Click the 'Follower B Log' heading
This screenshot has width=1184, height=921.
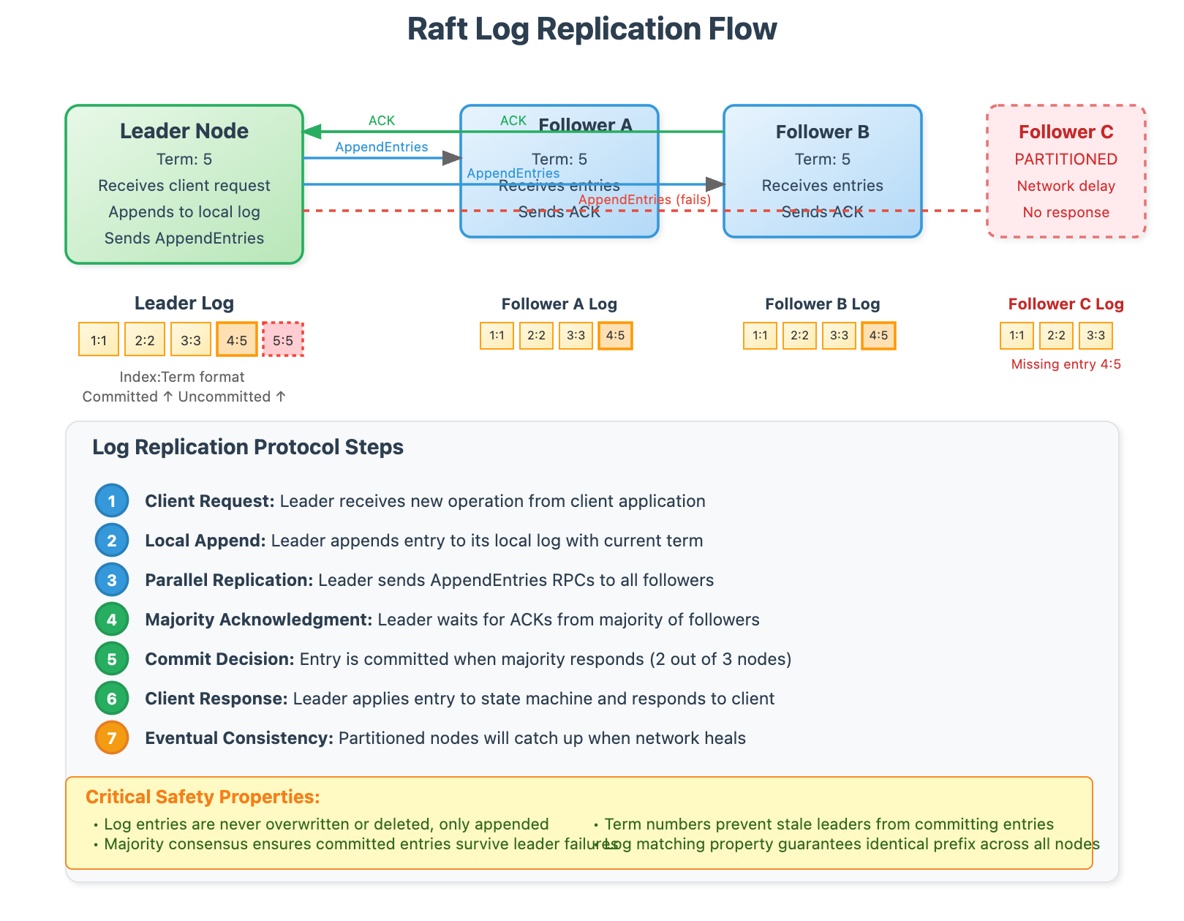pyautogui.click(x=822, y=304)
